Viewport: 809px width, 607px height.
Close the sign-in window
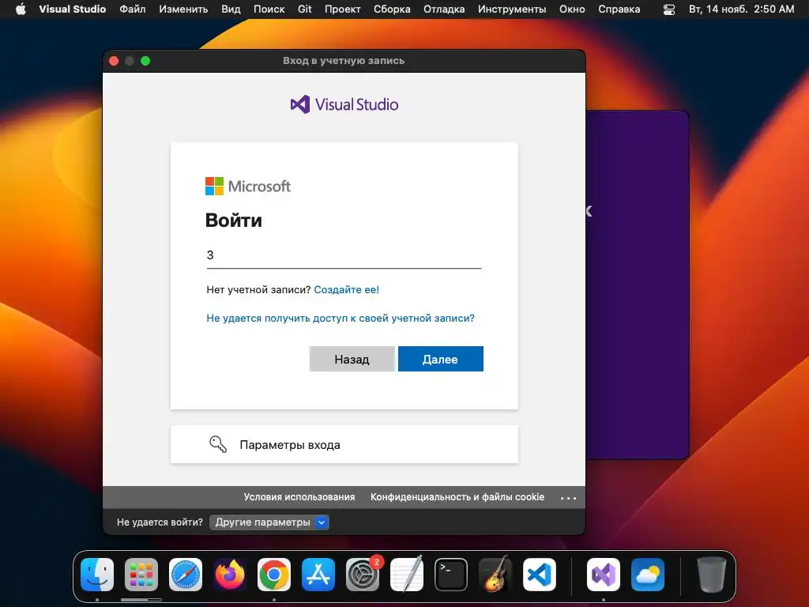click(x=114, y=61)
